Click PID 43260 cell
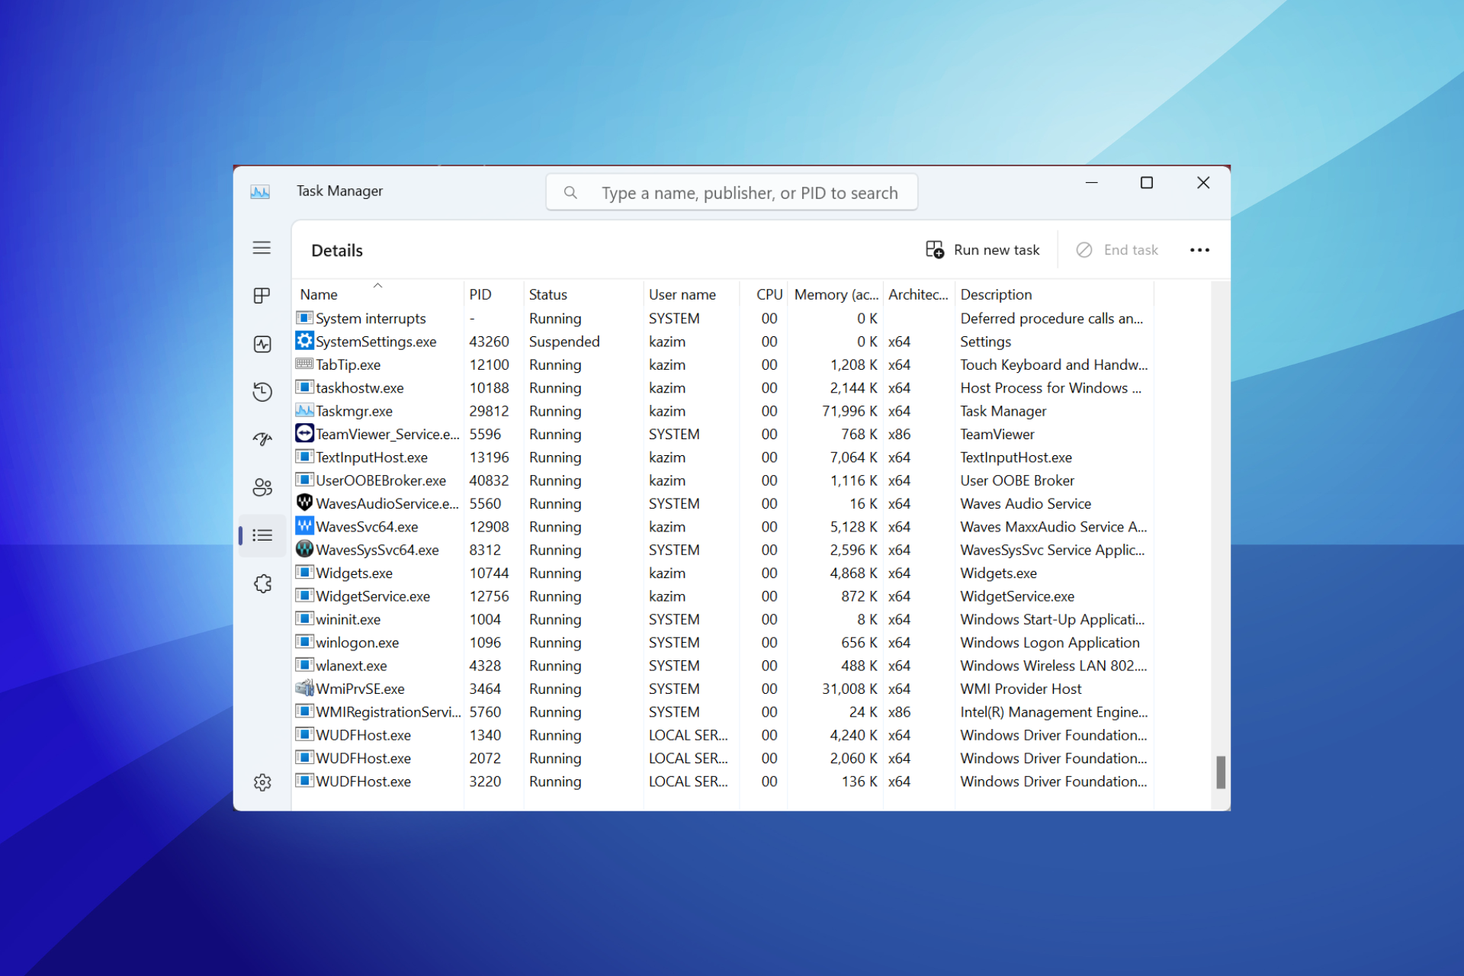The height and width of the screenshot is (976, 1464). (x=489, y=342)
